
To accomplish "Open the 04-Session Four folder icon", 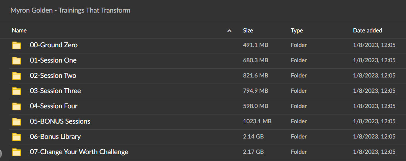I will coord(16,106).
